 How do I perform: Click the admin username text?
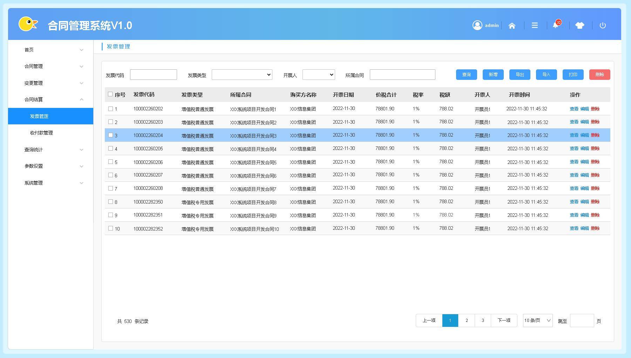pyautogui.click(x=492, y=25)
